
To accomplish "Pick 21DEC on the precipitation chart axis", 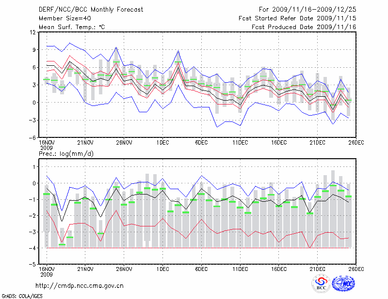I will coord(317,269).
